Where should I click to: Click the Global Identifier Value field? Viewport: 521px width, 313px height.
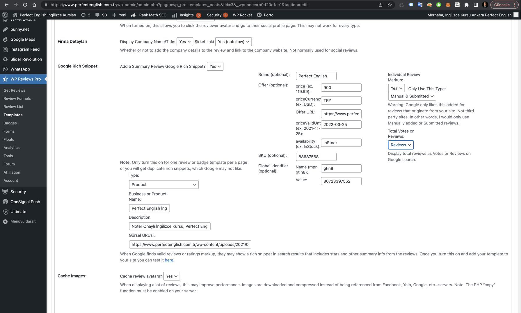click(341, 181)
